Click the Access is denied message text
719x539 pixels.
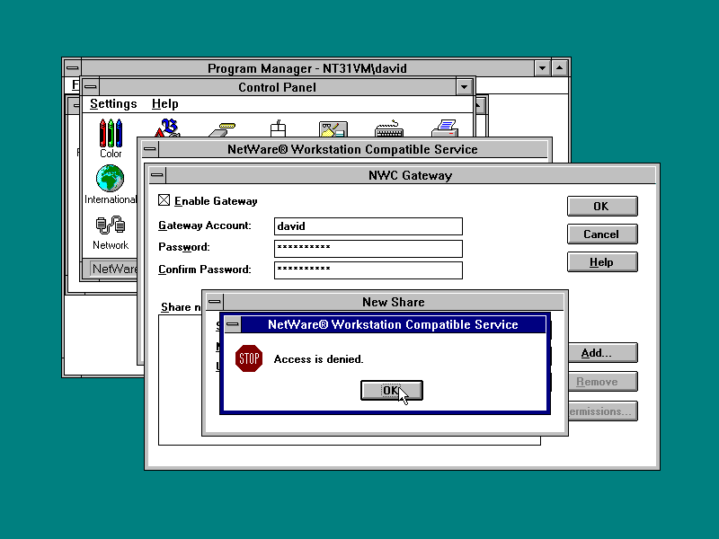point(318,359)
